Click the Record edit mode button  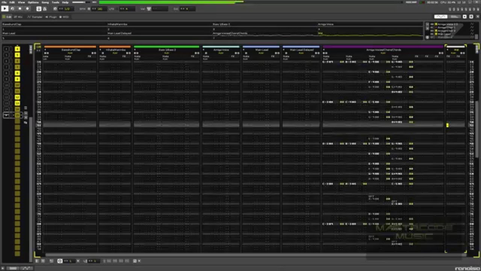pyautogui.click(x=27, y=9)
